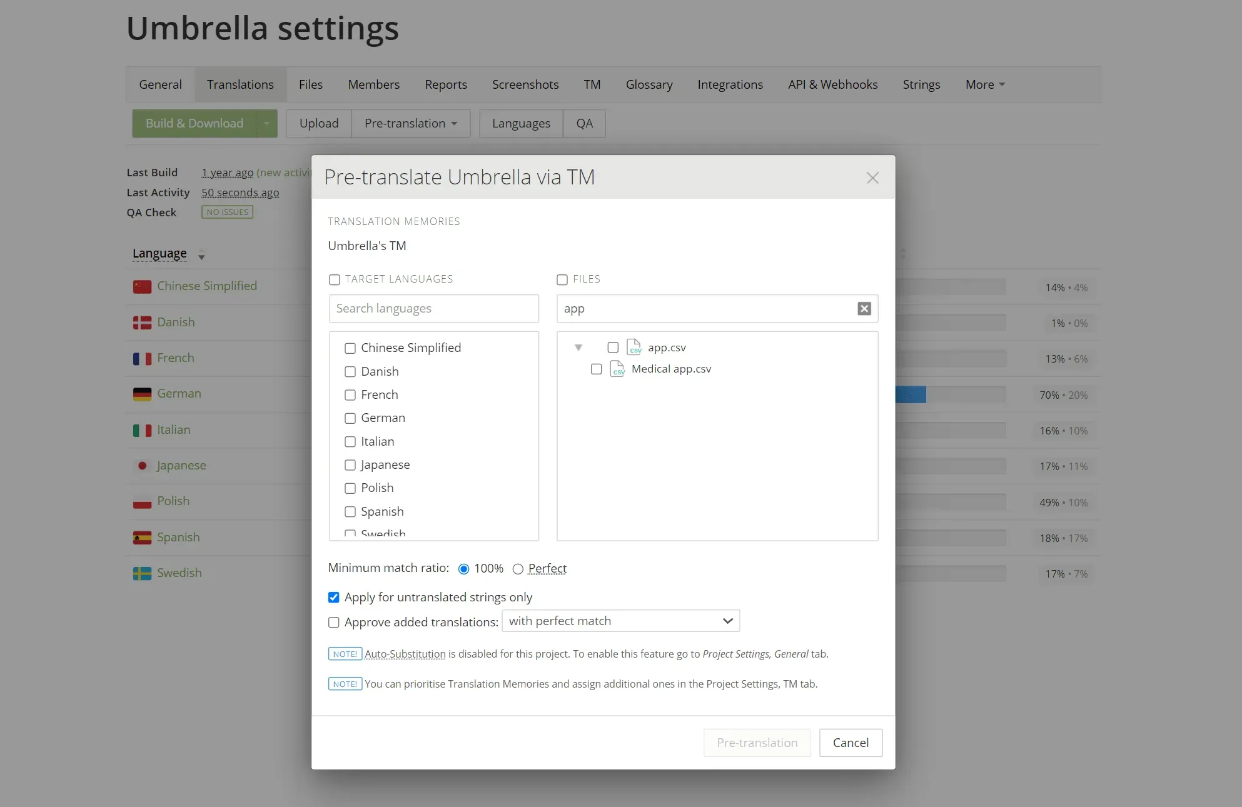The width and height of the screenshot is (1242, 807).
Task: Clear the files search field
Action: pos(864,308)
